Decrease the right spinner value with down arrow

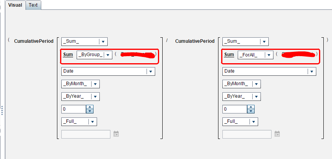[251, 111]
